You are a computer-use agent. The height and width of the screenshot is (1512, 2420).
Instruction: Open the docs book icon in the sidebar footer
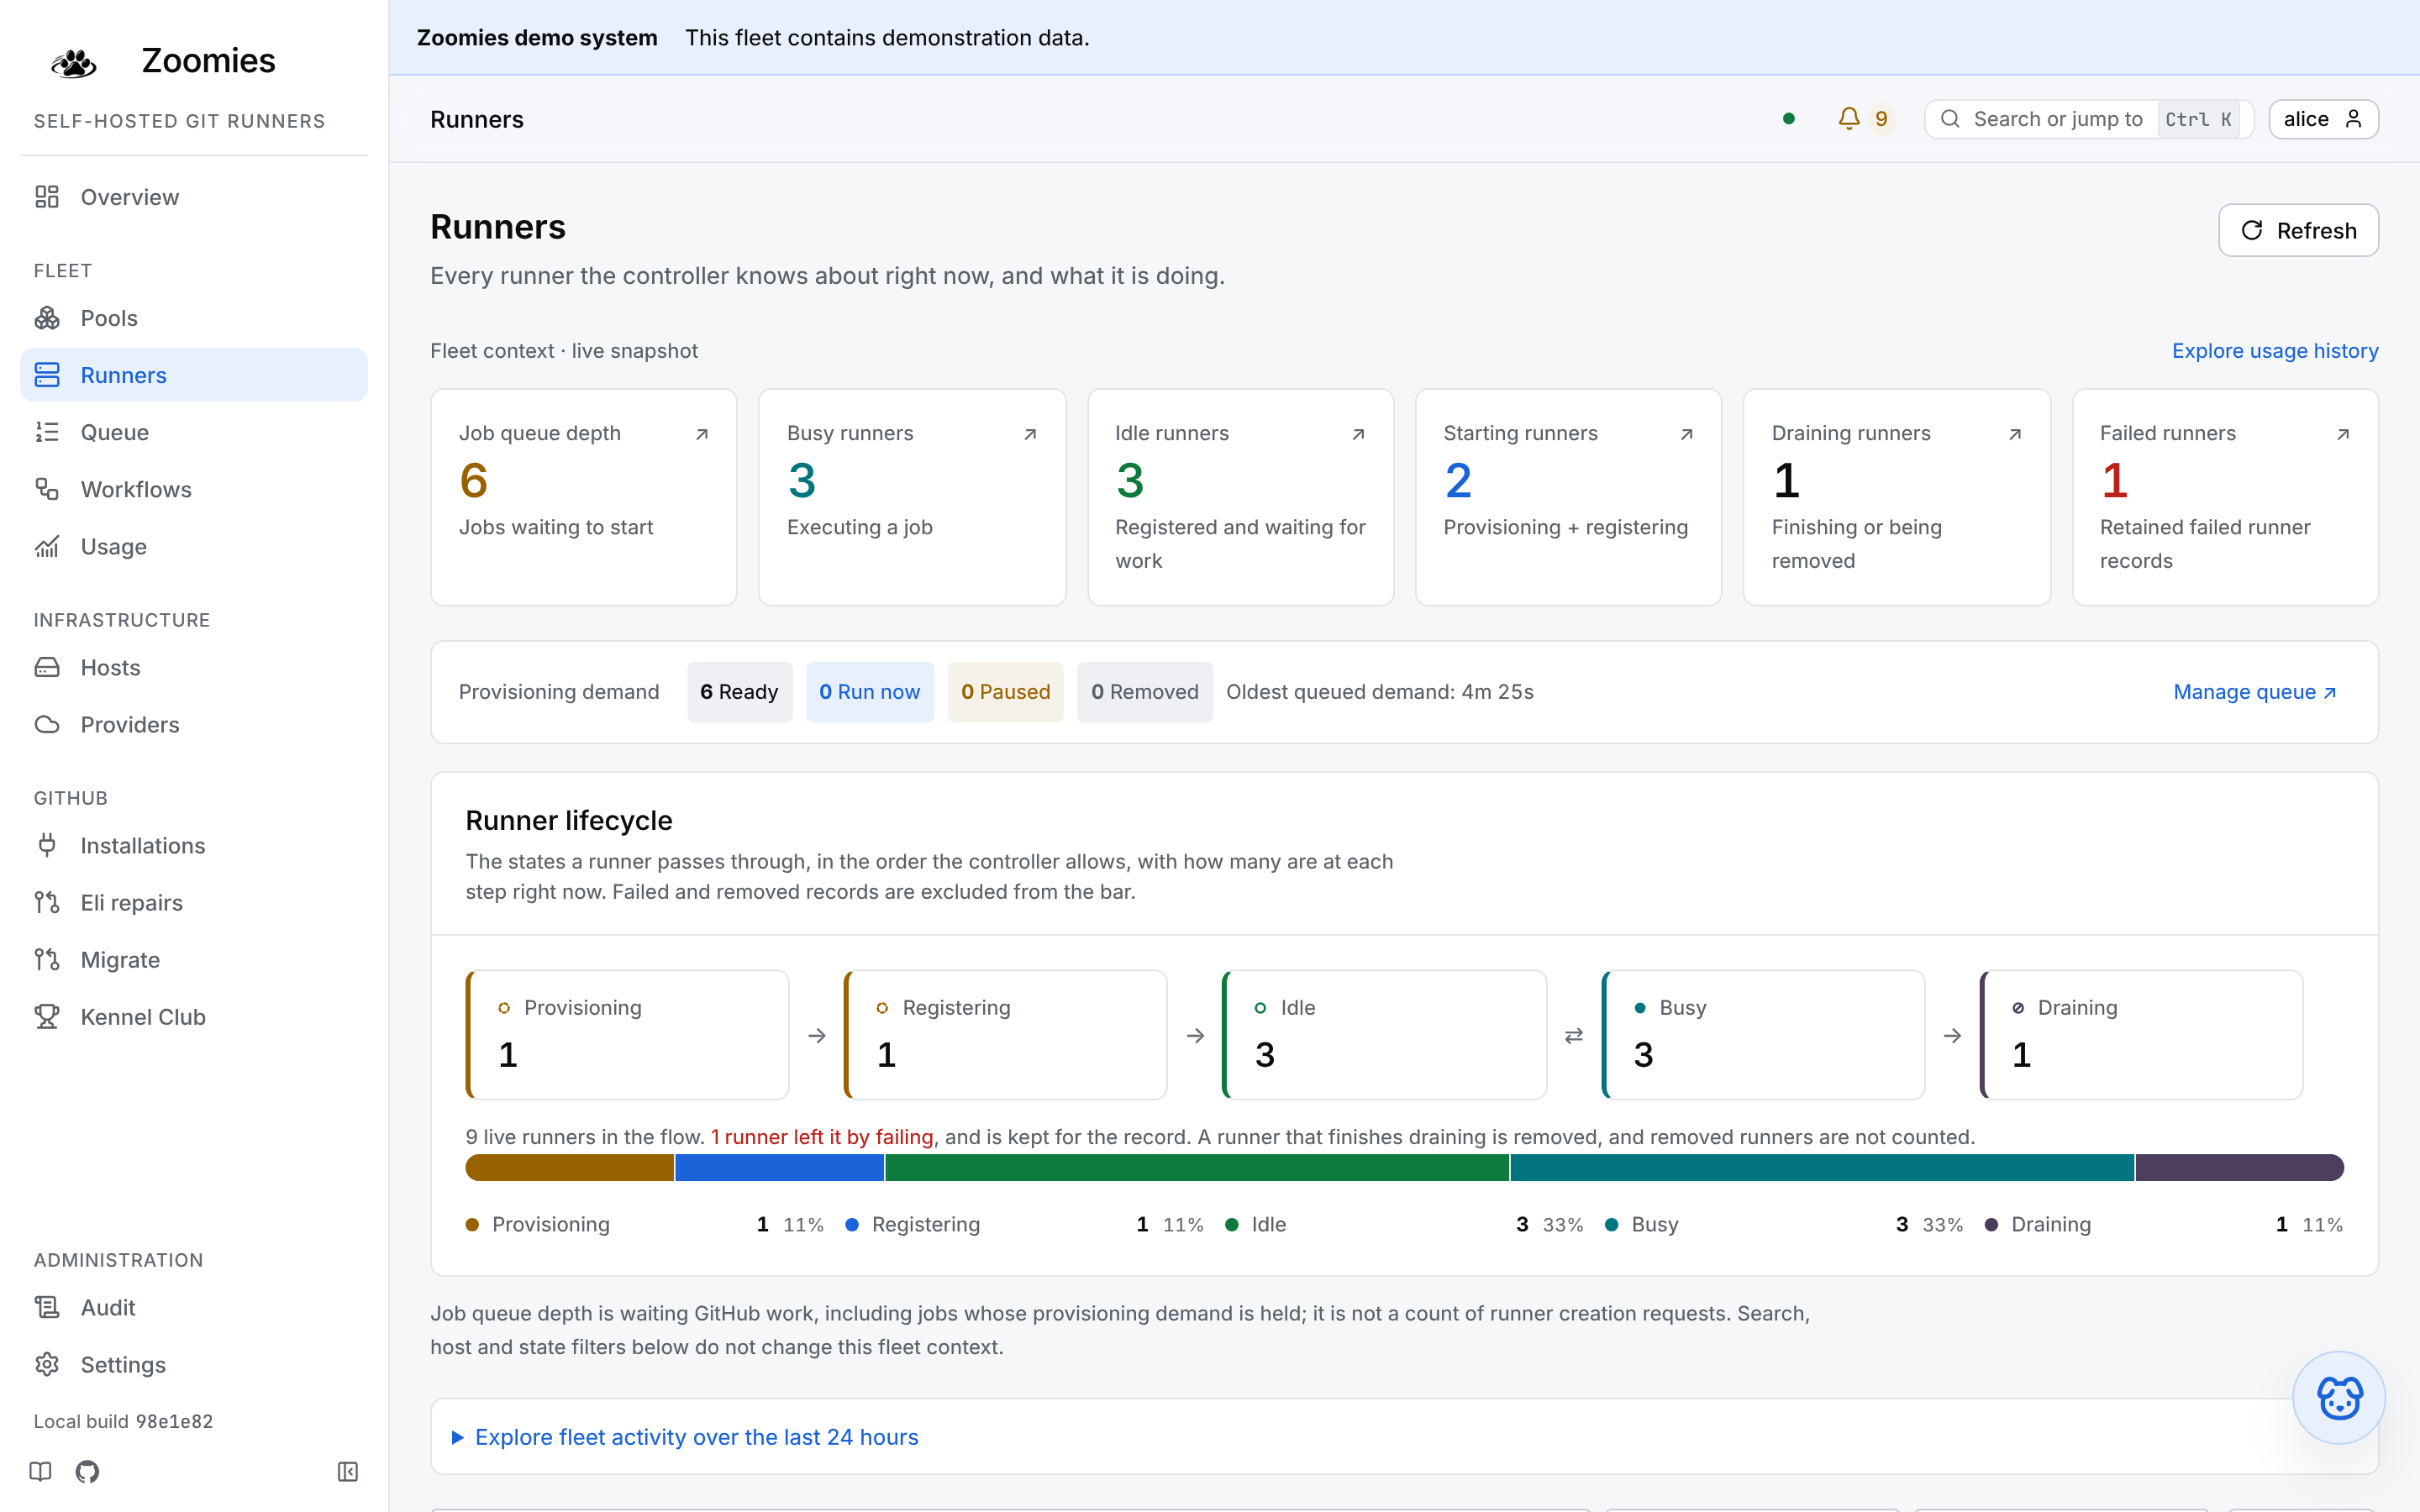(x=40, y=1471)
